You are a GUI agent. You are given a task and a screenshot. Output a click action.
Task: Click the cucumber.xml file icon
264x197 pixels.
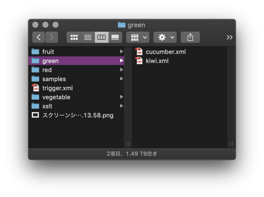(x=139, y=52)
